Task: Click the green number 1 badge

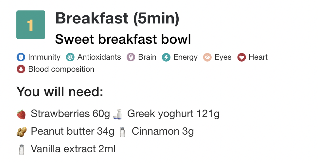Action: (x=31, y=25)
